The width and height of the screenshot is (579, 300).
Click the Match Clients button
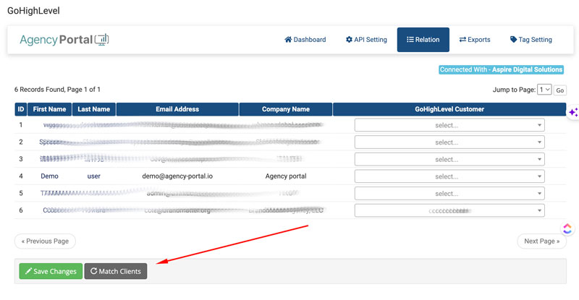[x=116, y=271]
